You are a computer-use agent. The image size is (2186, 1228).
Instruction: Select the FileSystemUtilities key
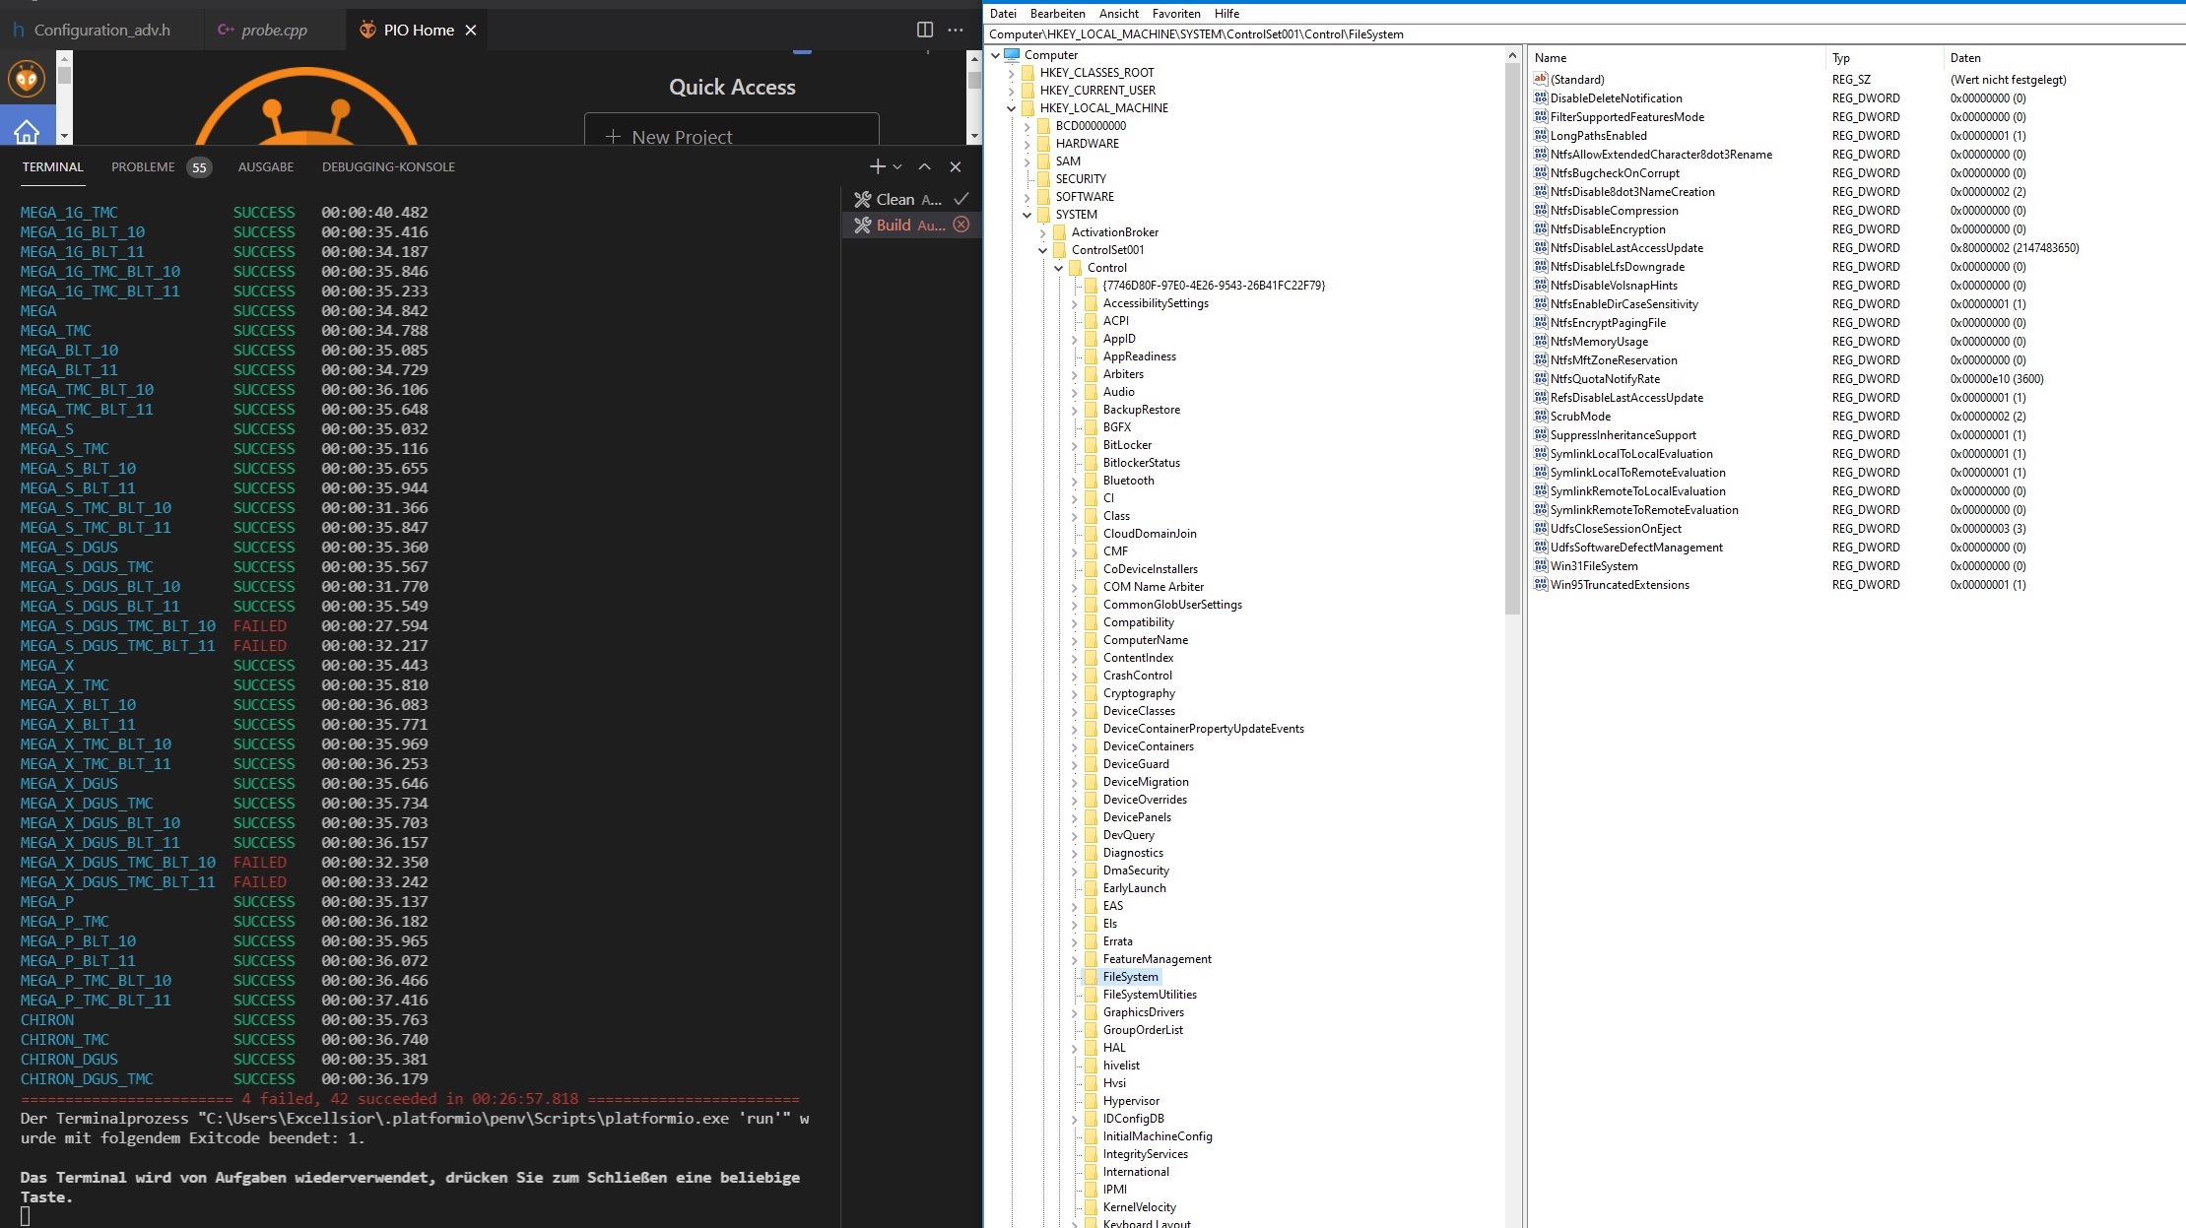[x=1150, y=995]
